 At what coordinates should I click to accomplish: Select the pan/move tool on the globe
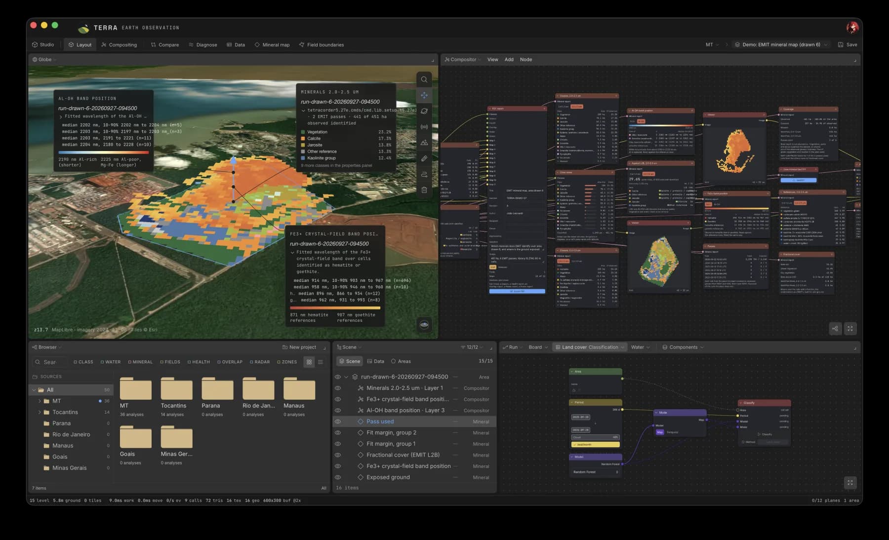point(424,95)
